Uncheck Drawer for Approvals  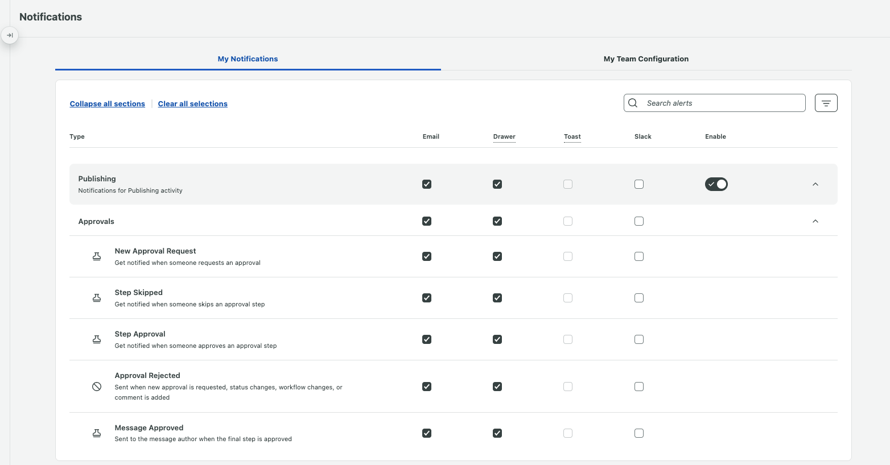point(497,221)
